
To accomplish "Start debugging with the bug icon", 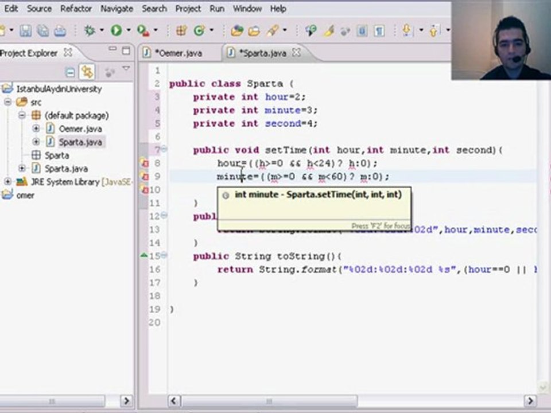I will [90, 30].
